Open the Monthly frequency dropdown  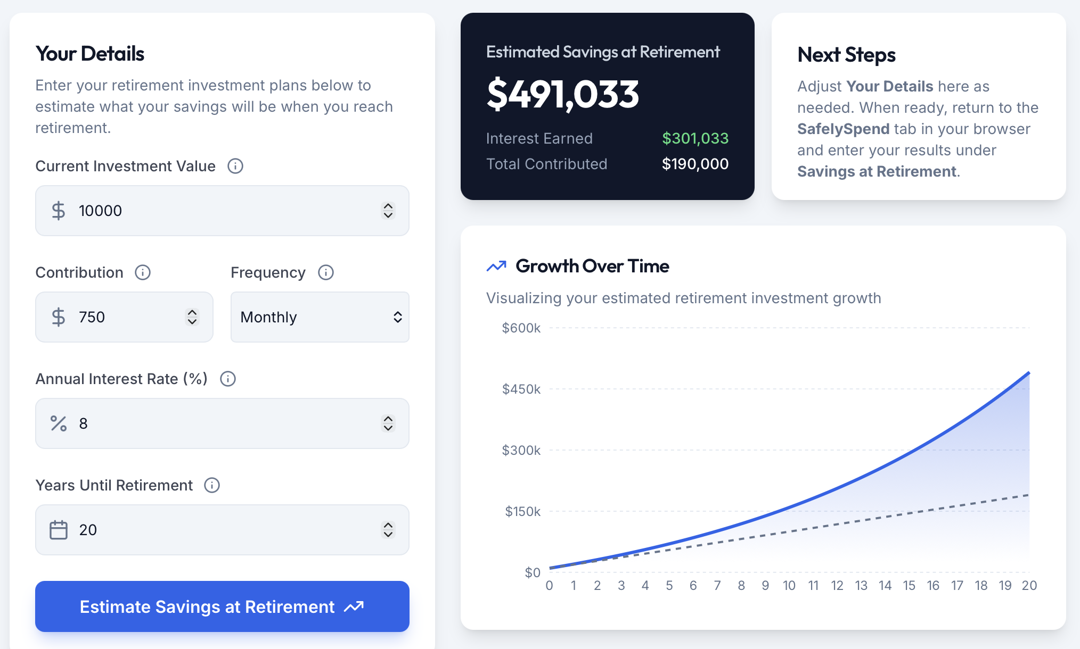pos(320,317)
